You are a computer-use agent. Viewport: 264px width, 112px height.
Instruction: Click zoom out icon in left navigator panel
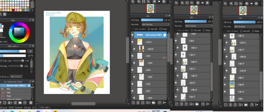click(x=148, y=2)
